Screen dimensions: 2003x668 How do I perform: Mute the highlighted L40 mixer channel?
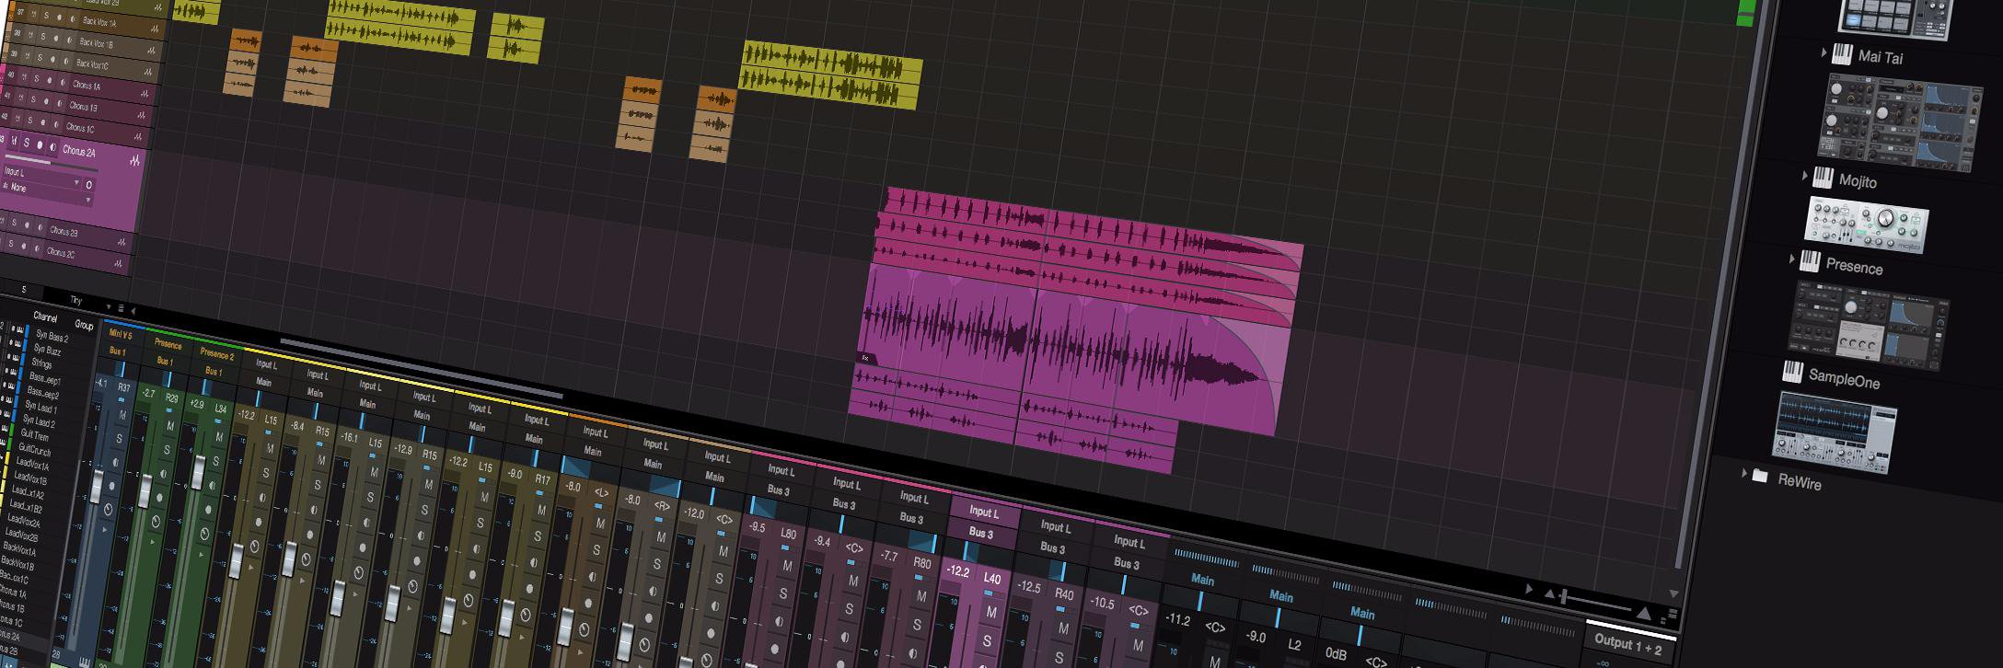coord(991,612)
